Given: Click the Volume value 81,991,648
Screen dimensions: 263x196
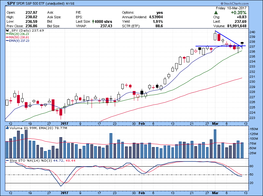Looking at the screenshot, I should (237, 26).
